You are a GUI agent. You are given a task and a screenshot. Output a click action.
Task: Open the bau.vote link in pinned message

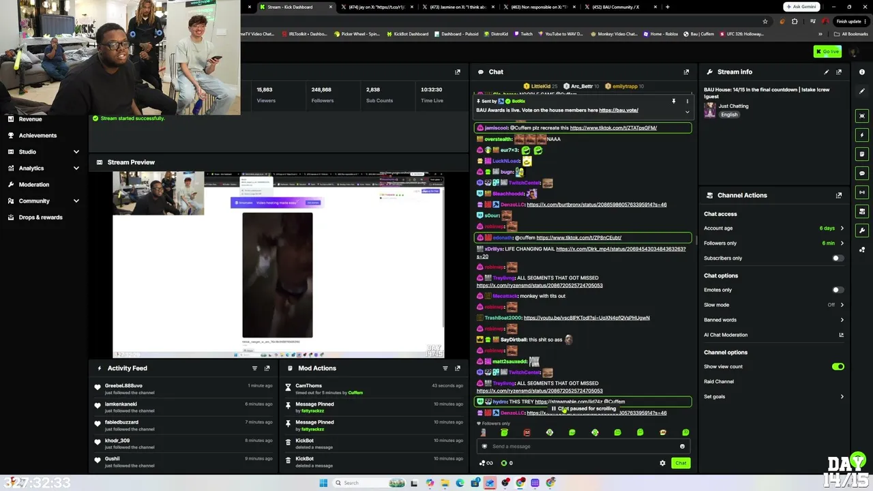coord(619,110)
